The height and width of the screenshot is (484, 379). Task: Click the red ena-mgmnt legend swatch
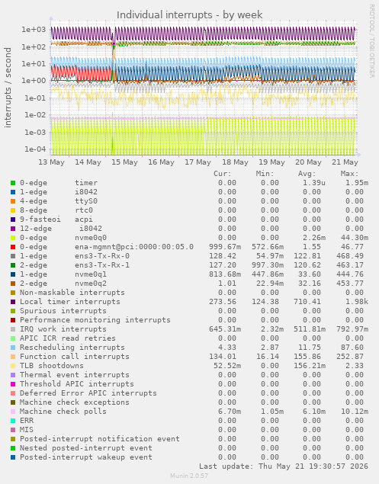pyautogui.click(x=13, y=247)
